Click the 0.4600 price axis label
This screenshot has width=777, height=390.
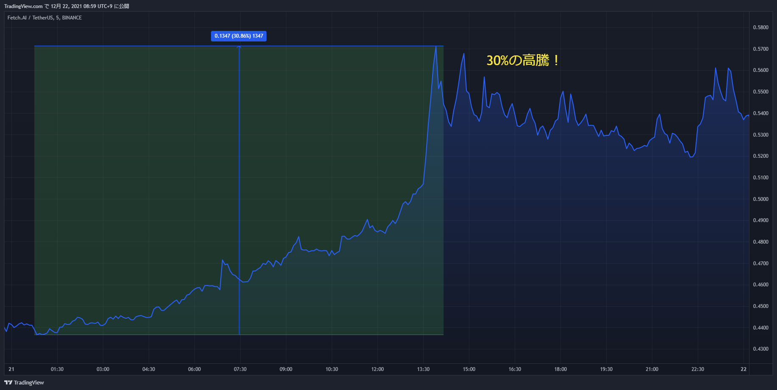(x=760, y=285)
